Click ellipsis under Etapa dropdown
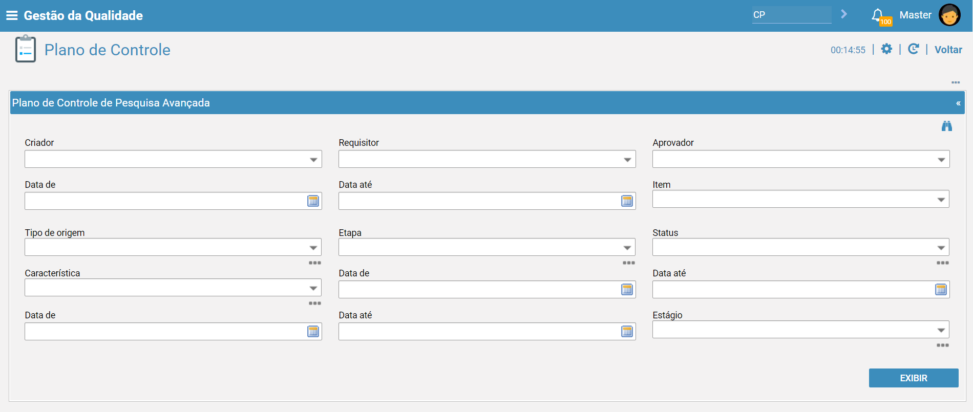 point(629,263)
